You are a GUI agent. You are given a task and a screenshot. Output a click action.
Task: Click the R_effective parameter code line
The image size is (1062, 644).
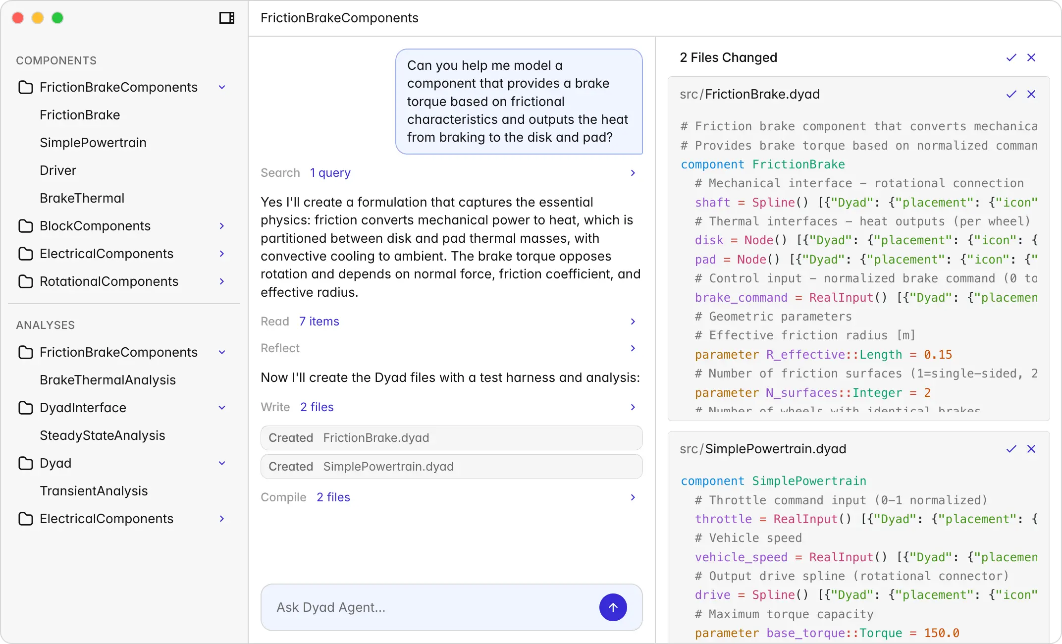click(x=823, y=355)
